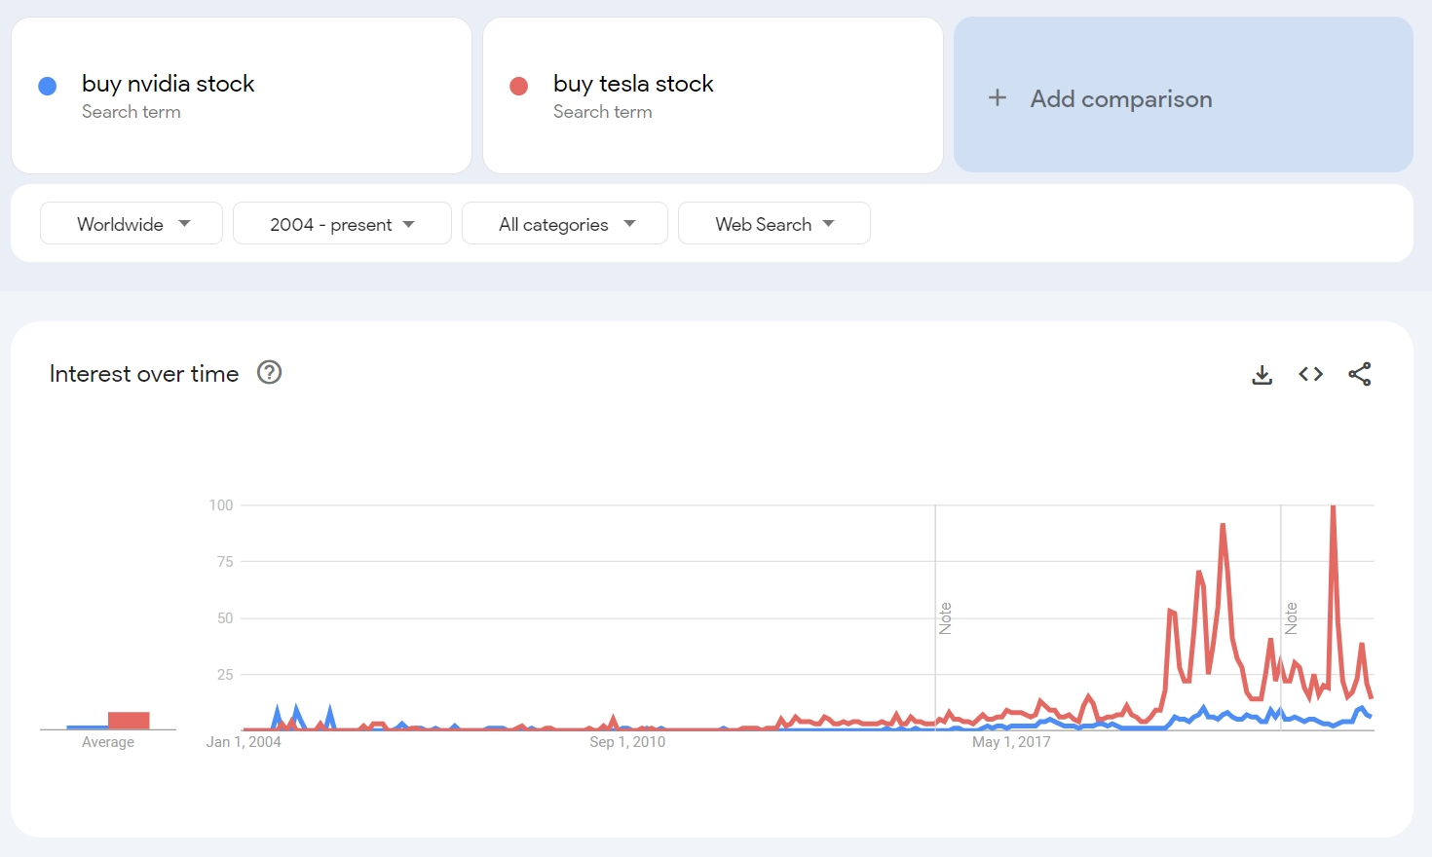Edit the "buy tesla stock" search term
The image size is (1432, 857).
(633, 84)
